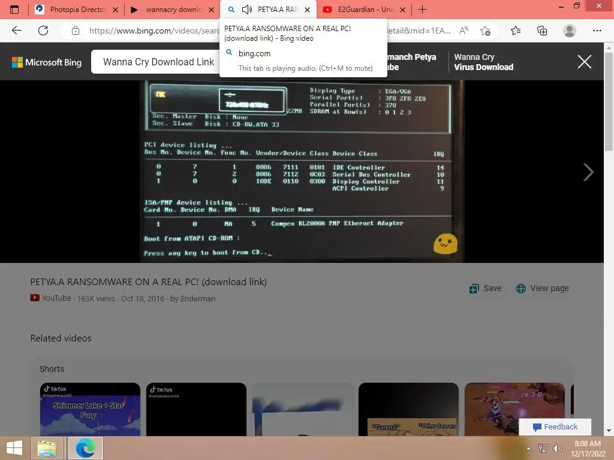
Task: View site information via the lock icon
Action: click(x=76, y=31)
